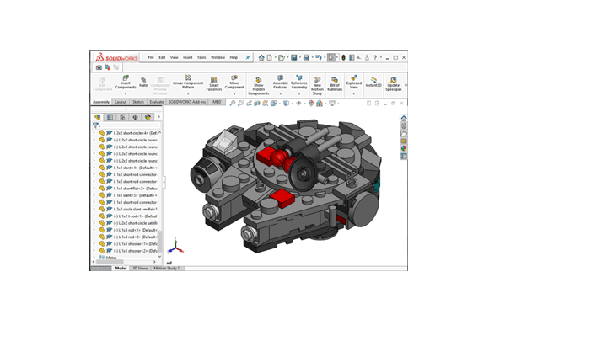Image resolution: width=607 pixels, height=341 pixels.
Task: Switch to SOLIDWORKS Add-Ins tab
Action: click(187, 102)
